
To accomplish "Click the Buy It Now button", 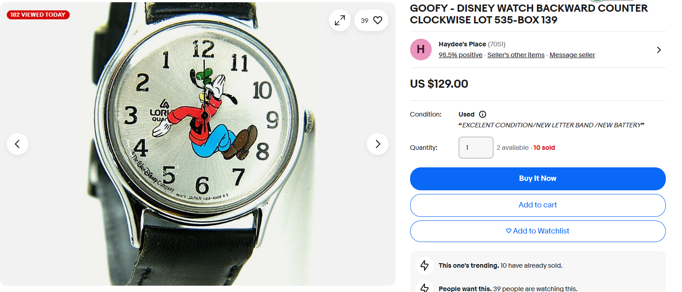I will coord(537,179).
